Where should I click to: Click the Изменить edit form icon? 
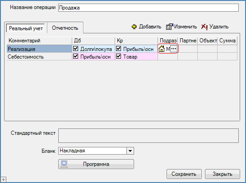pyautogui.click(x=170, y=27)
